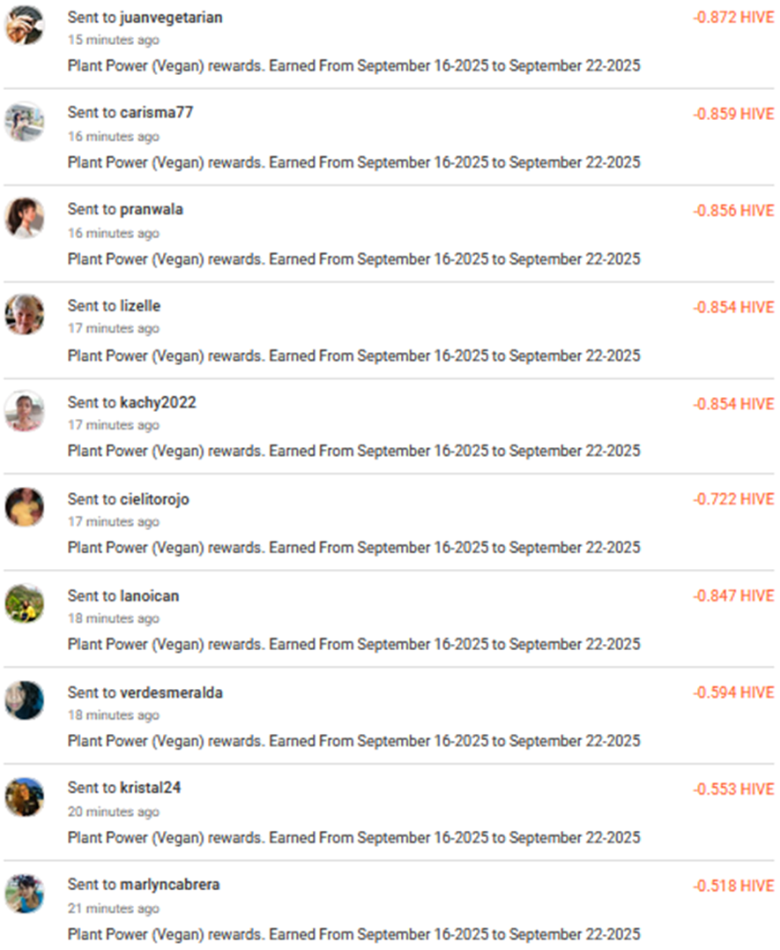Click the cielitorojo username link
Image resolution: width=780 pixels, height=950 pixels.
[x=154, y=499]
